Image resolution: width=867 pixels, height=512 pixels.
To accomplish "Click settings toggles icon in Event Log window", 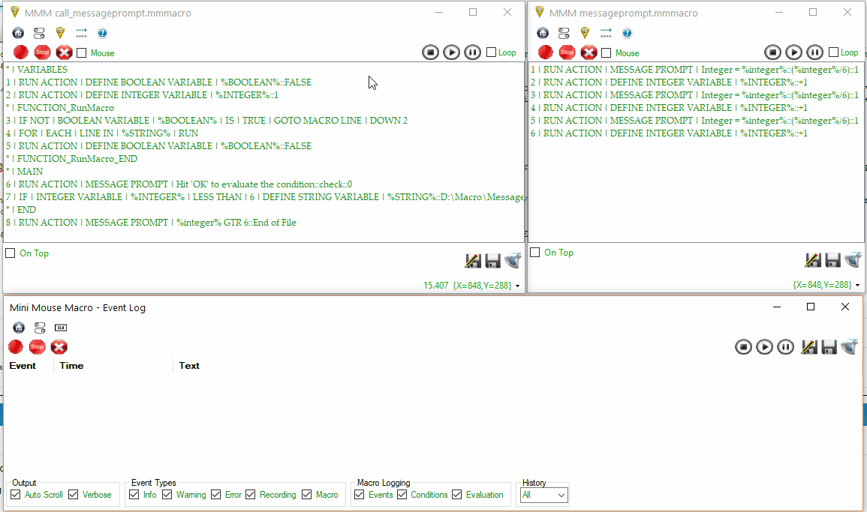I will tap(40, 328).
